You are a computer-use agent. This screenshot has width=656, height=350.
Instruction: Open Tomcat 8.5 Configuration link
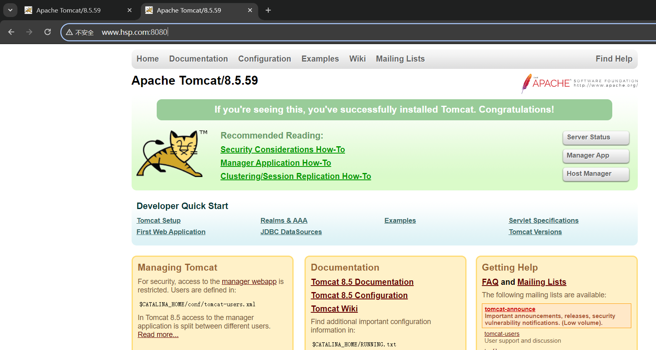coord(359,295)
